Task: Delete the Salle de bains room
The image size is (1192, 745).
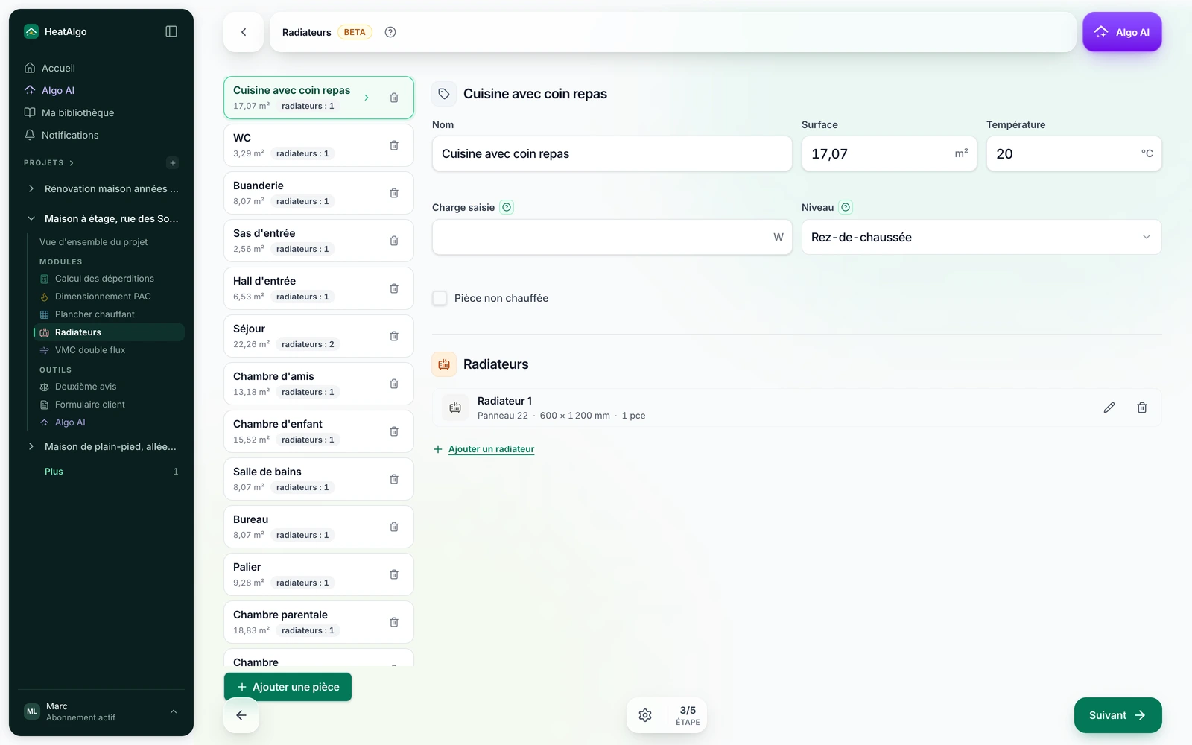Action: click(394, 479)
